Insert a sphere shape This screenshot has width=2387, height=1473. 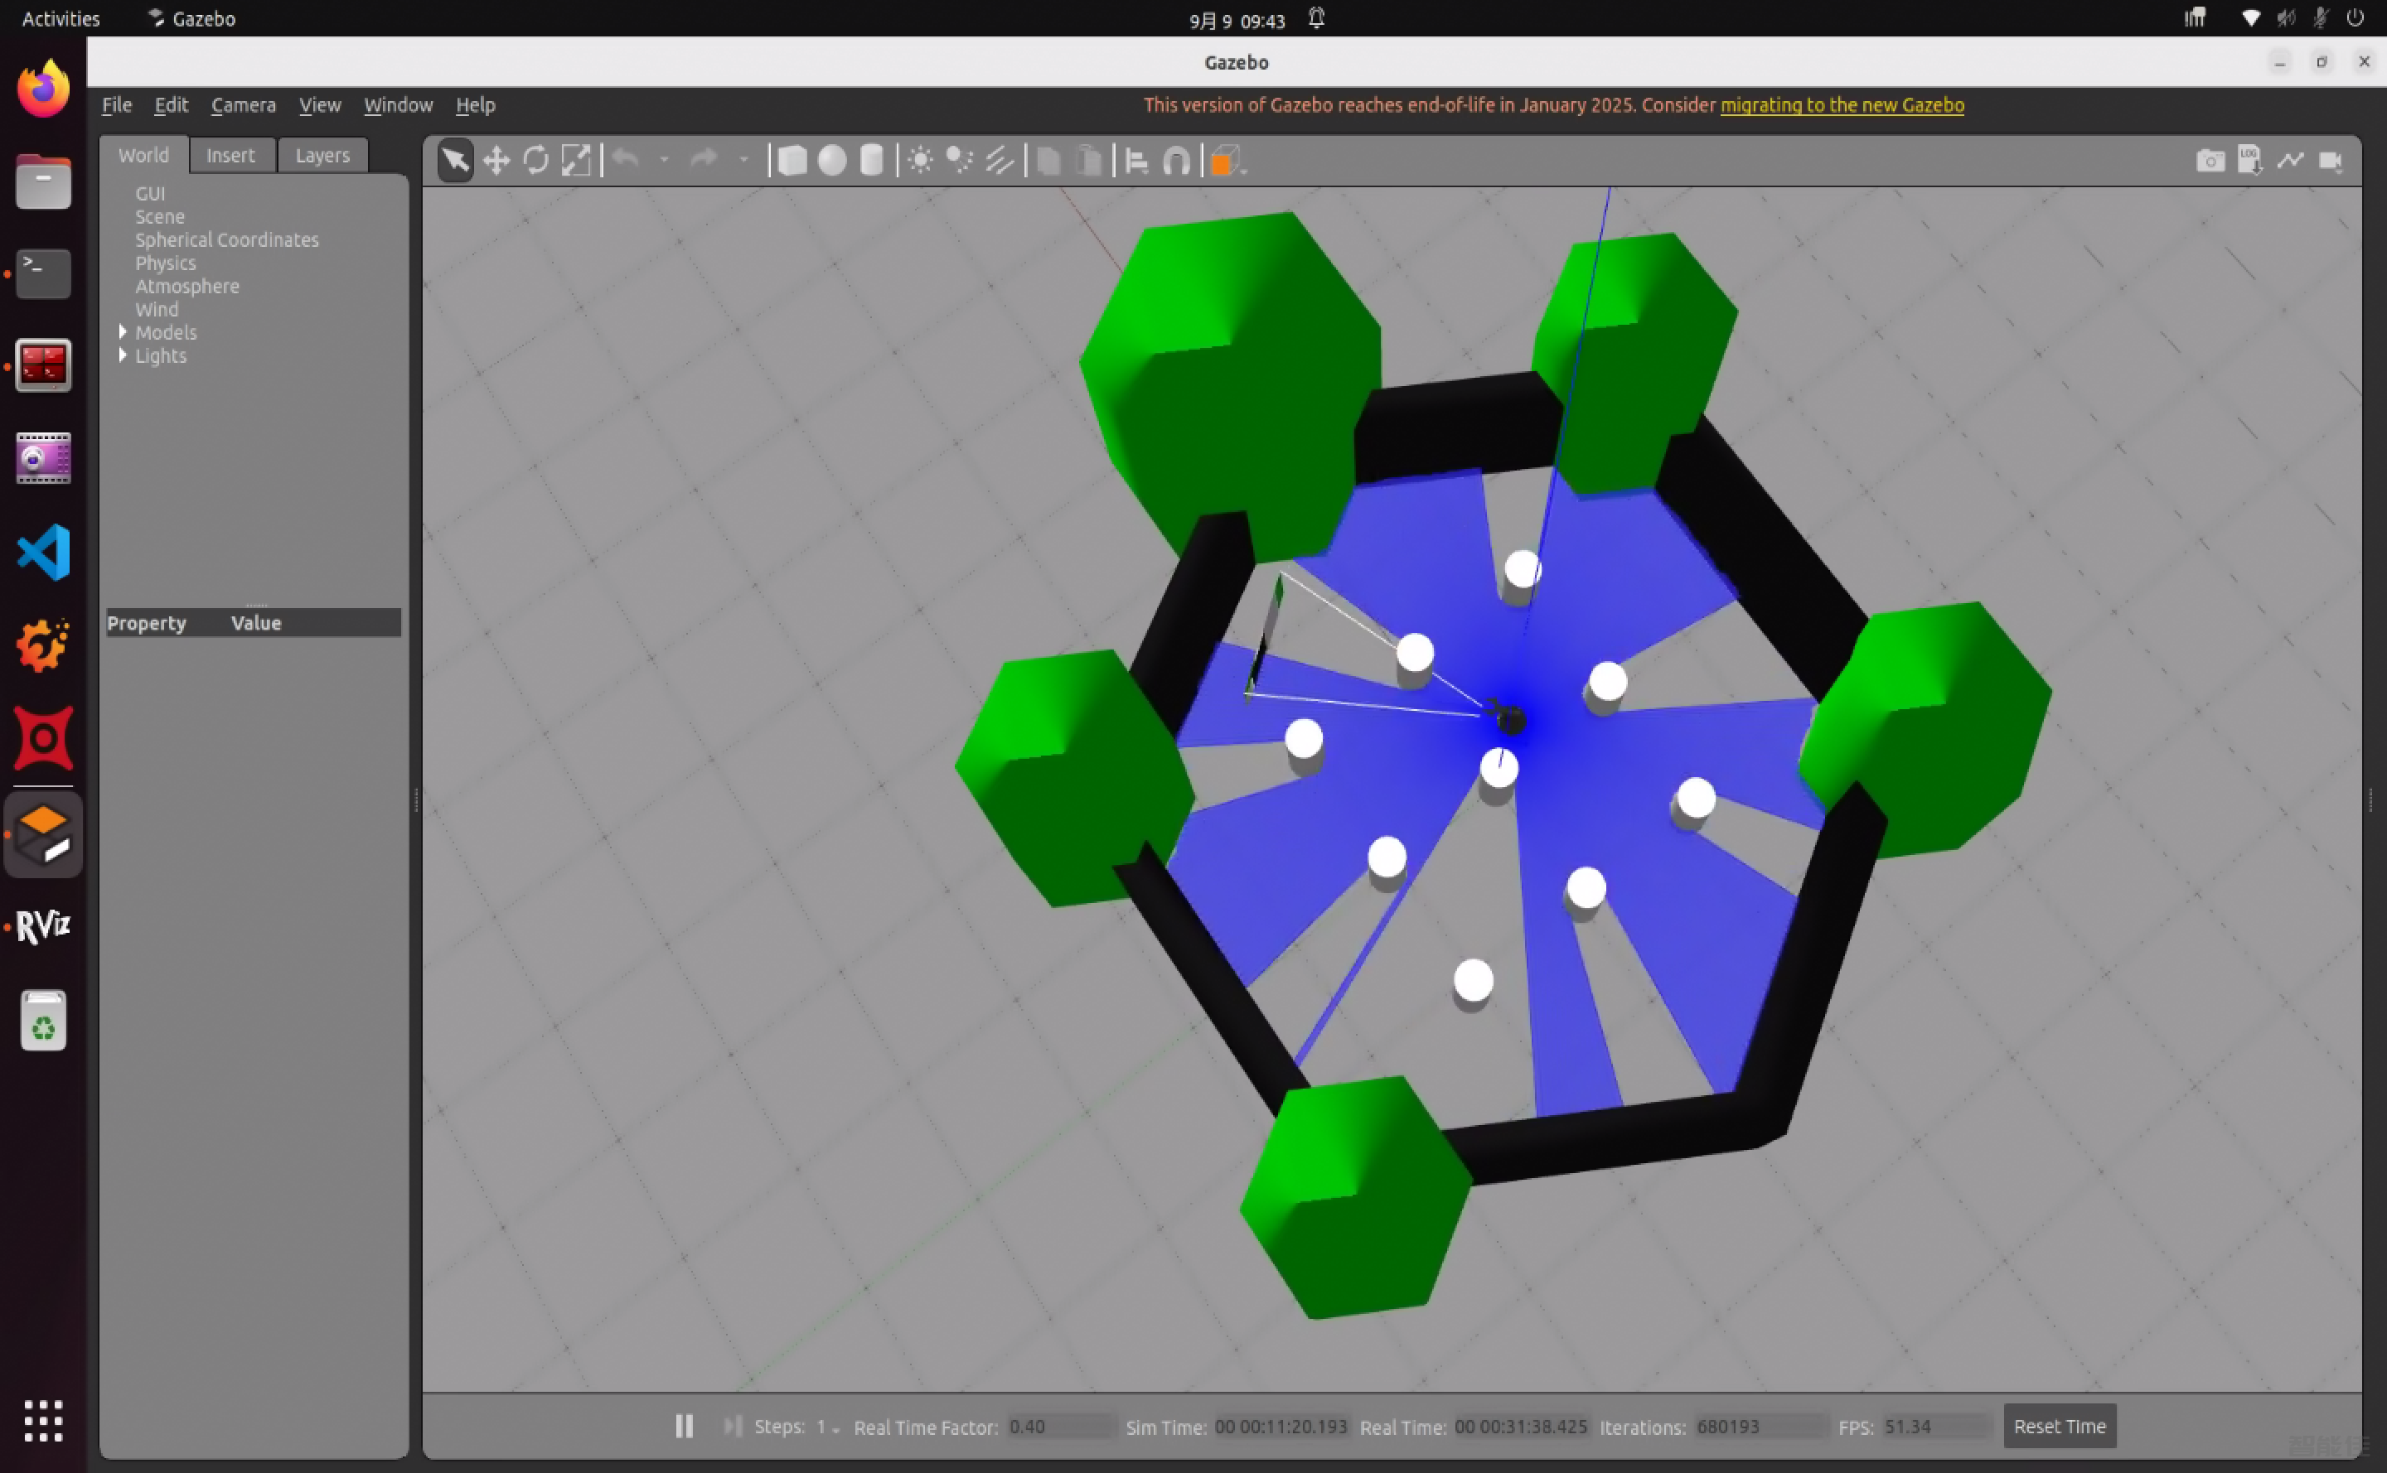[831, 161]
